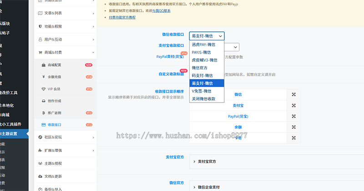Screen dimensions: 364x191
Task: Click the PayPal(贝宝) label in the sort list
Action: tap(238, 116)
